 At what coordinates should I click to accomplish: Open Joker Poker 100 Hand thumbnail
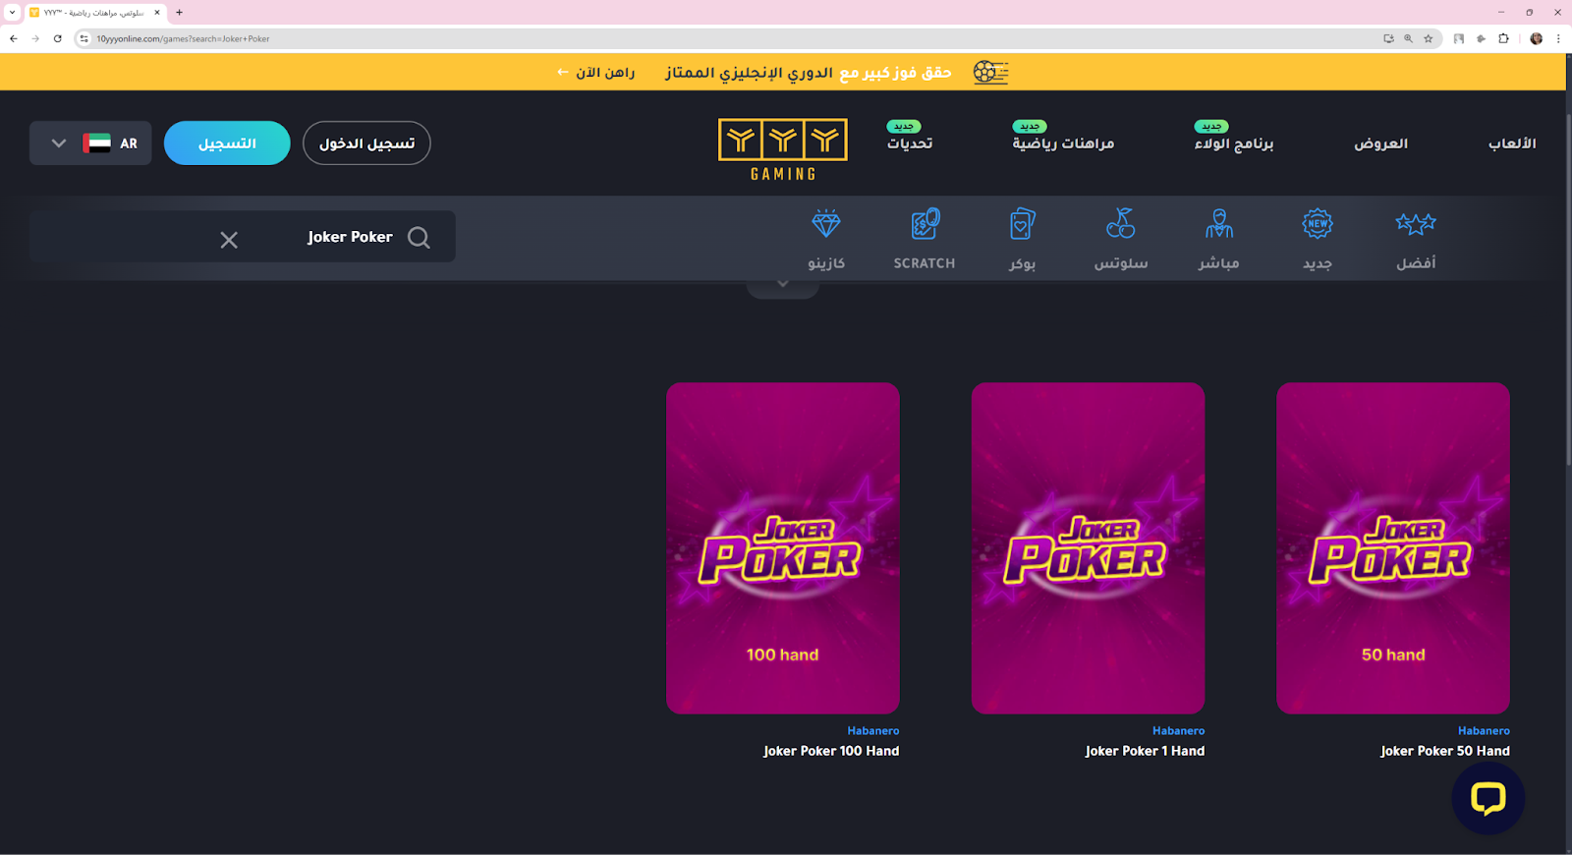pyautogui.click(x=783, y=548)
